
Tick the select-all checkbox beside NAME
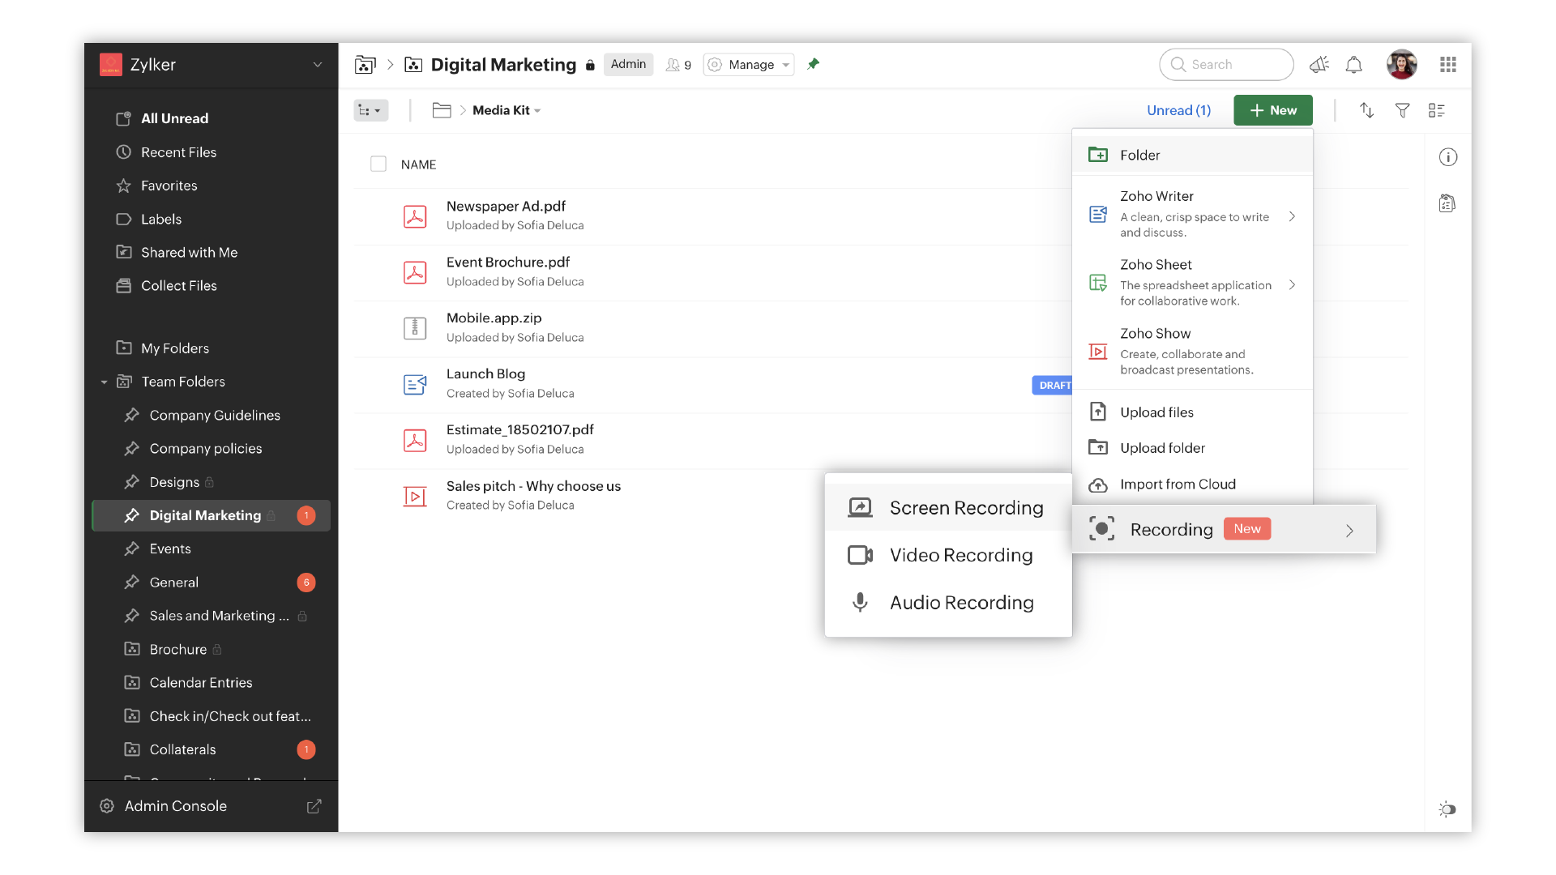[378, 164]
